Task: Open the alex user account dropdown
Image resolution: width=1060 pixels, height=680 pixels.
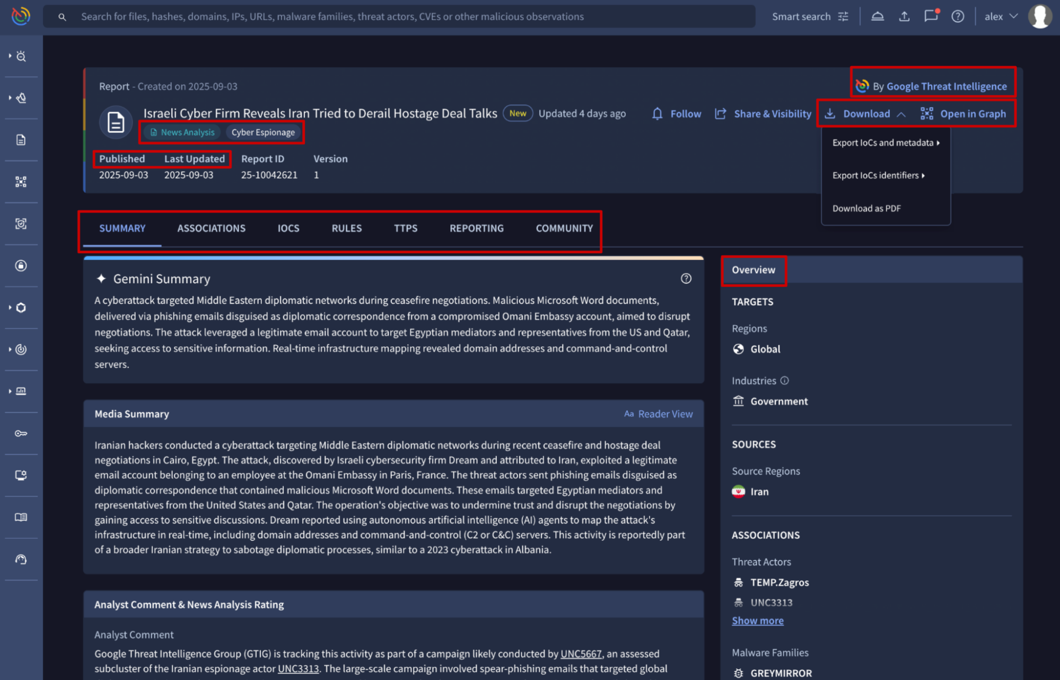Action: click(x=1001, y=16)
